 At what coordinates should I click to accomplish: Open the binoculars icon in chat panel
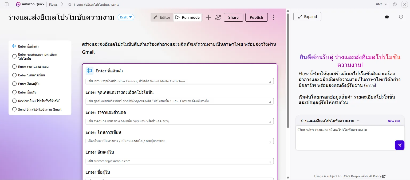[387, 17]
